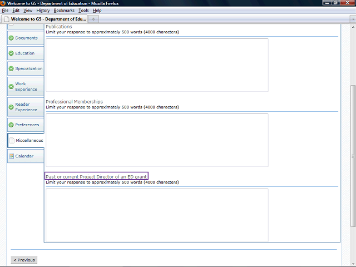Go to the Reader Experience section
Viewport: 356px width, 267px height.
(x=26, y=107)
